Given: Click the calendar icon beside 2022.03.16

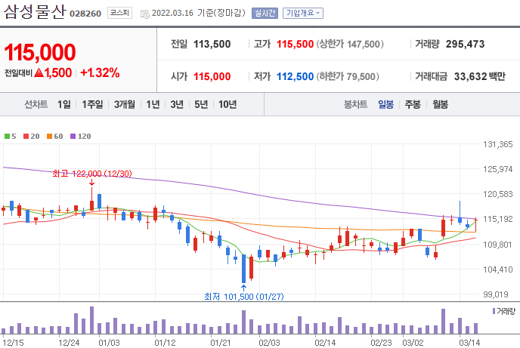Looking at the screenshot, I should 145,14.
